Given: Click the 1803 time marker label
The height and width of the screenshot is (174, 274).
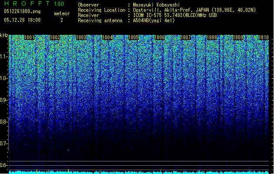Looking at the screenshot, I should pos(81,37).
